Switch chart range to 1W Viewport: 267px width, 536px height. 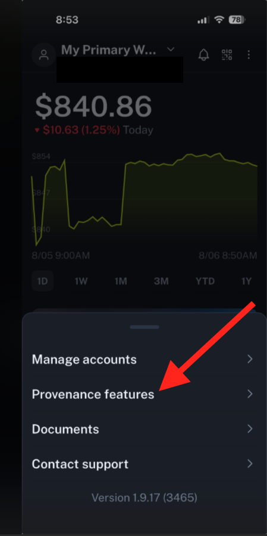pyautogui.click(x=81, y=281)
